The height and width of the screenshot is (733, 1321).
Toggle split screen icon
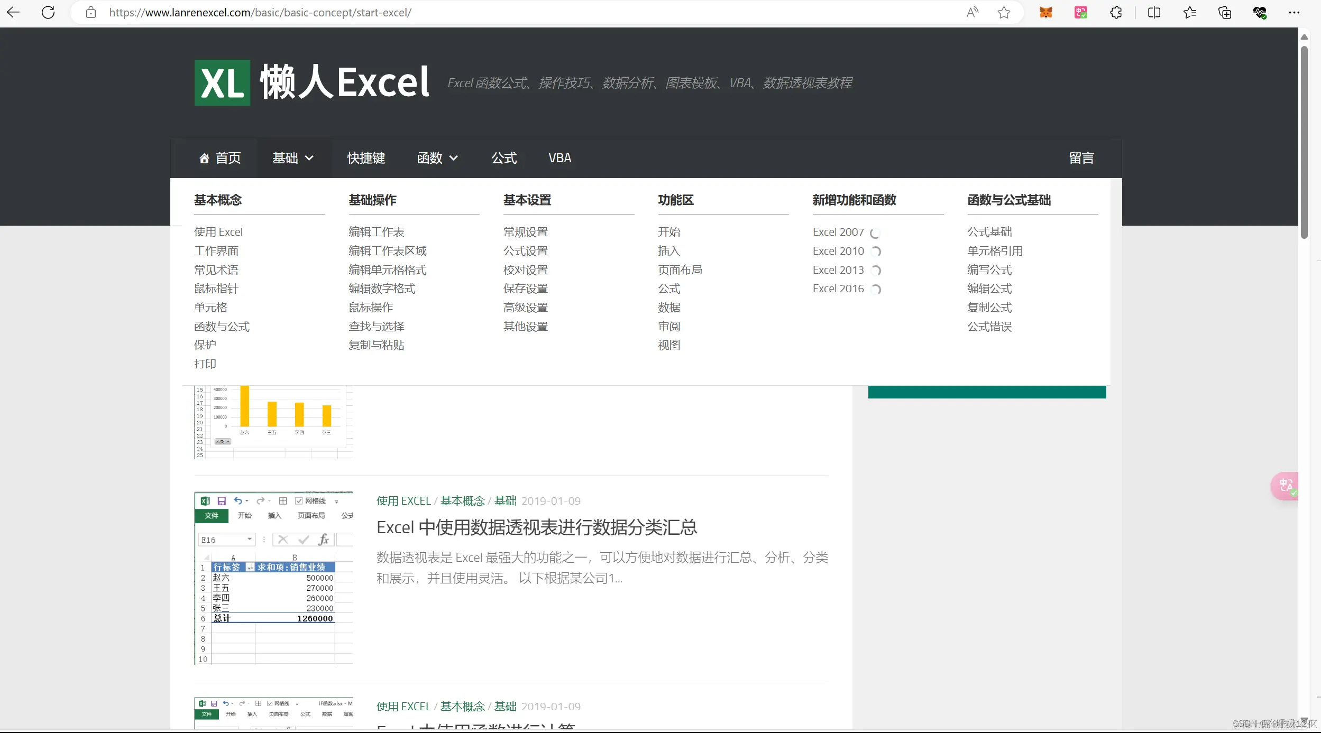[1154, 12]
